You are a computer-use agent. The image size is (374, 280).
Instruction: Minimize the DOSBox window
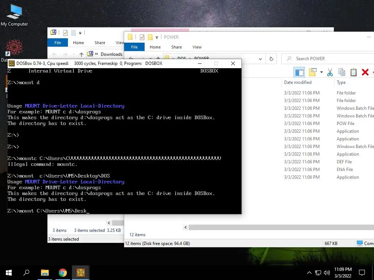coord(200,63)
